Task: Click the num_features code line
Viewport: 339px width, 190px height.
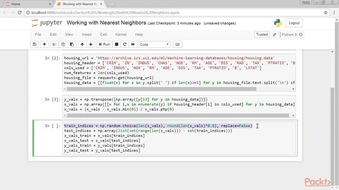Action: pos(96,73)
